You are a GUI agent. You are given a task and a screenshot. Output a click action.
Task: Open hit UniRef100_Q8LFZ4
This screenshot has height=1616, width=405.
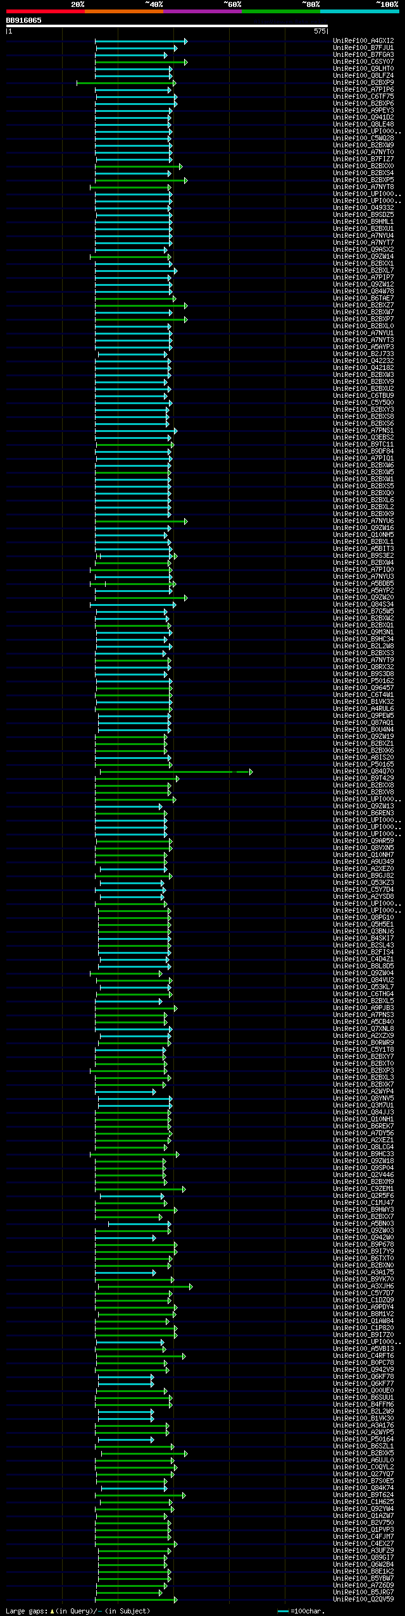pos(363,76)
